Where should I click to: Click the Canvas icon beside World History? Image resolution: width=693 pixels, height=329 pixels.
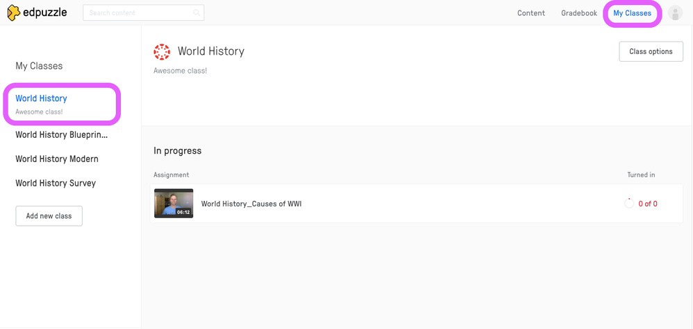pos(162,51)
